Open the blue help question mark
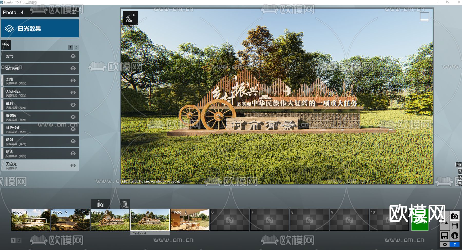Screen dimensions: 462x250 coord(455,245)
